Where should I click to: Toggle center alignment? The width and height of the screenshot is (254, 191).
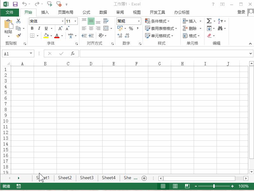(91, 28)
